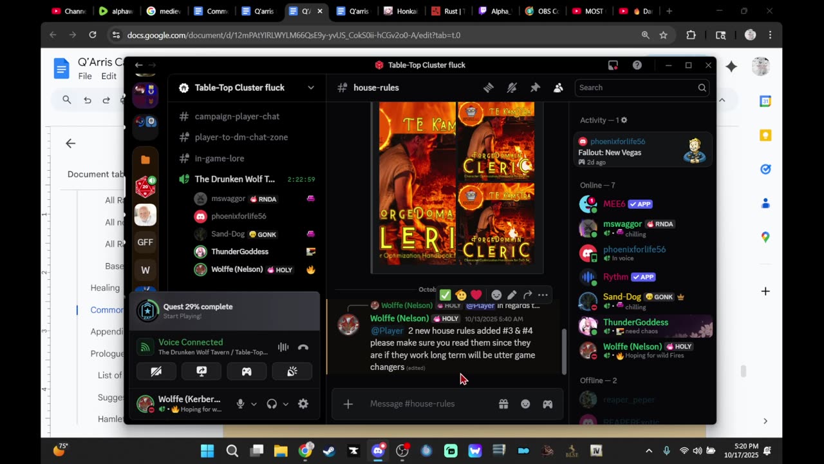The image size is (824, 464).
Task: Start an activity with controller icon in voice panel
Action: [x=247, y=371]
